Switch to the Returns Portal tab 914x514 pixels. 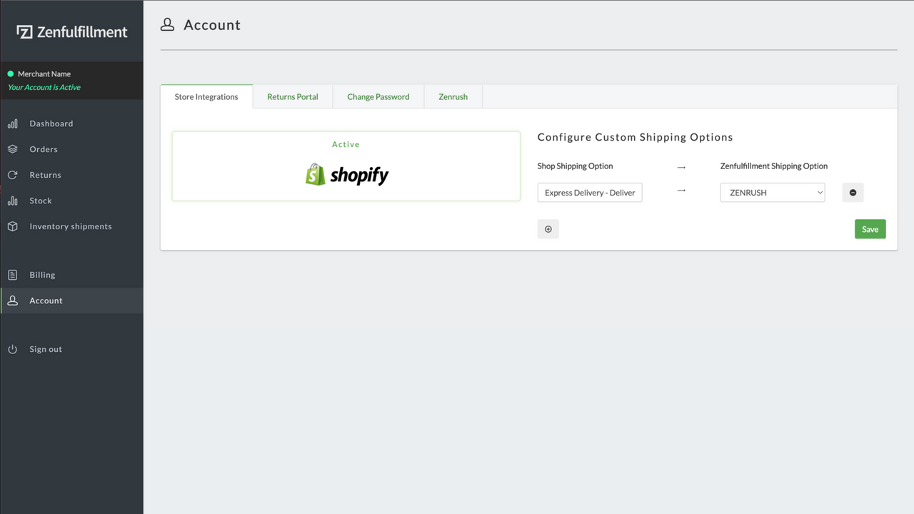tap(293, 97)
